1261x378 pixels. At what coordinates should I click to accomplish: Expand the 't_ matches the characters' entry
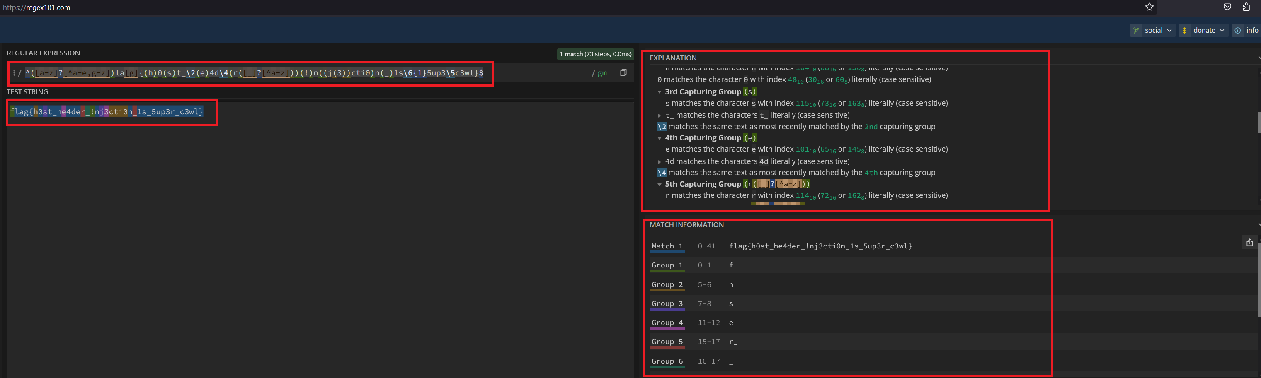660,116
